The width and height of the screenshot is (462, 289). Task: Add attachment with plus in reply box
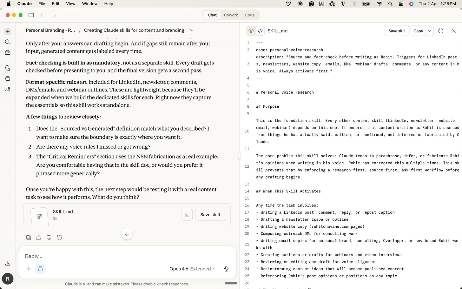pyautogui.click(x=29, y=269)
